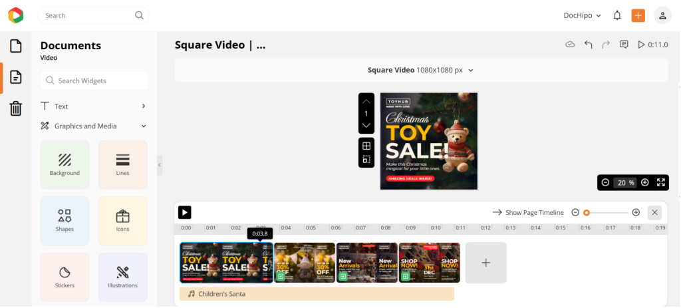
Task: Collapse the widgets side panel handle
Action: 160,165
